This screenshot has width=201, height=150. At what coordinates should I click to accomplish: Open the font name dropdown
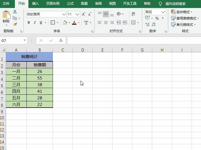pos(64,14)
